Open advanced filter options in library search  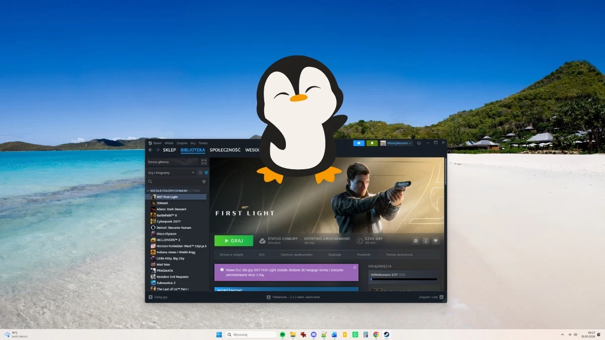click(x=204, y=181)
